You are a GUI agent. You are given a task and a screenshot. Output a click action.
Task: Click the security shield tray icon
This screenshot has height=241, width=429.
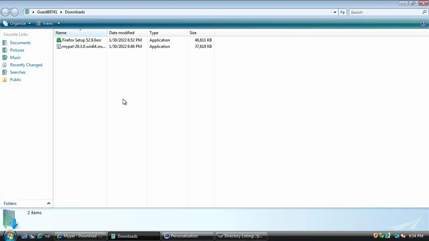(x=375, y=236)
